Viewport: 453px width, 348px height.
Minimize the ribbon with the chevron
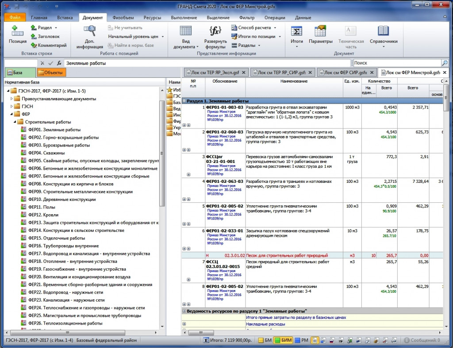pyautogui.click(x=445, y=17)
